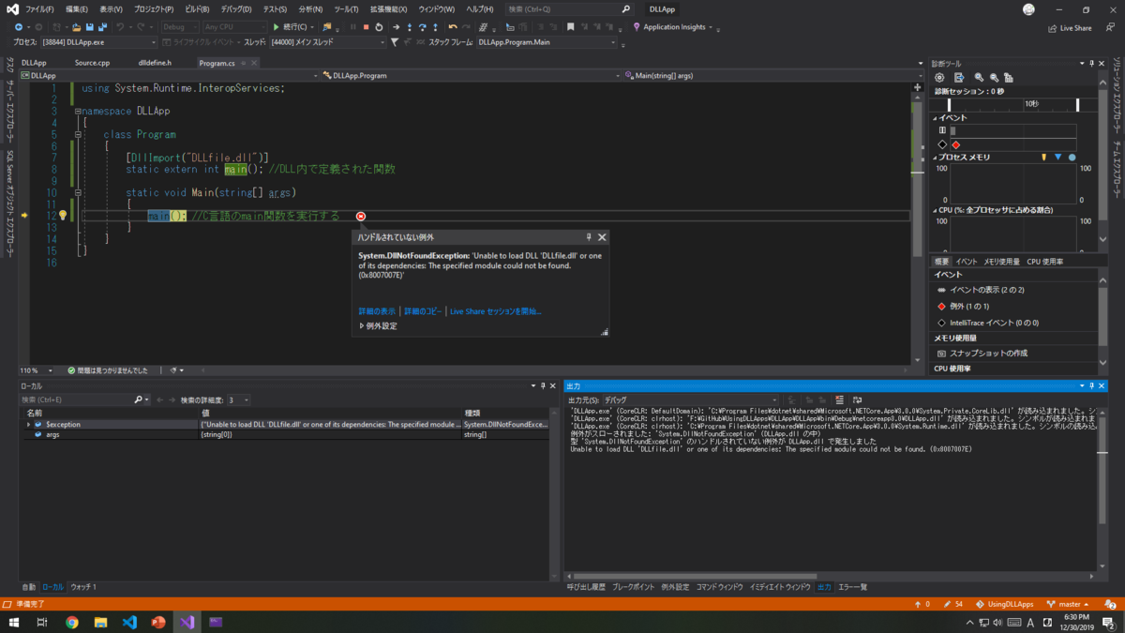Click the Save All icon in toolbar
This screenshot has height=633, width=1125.
pos(102,26)
